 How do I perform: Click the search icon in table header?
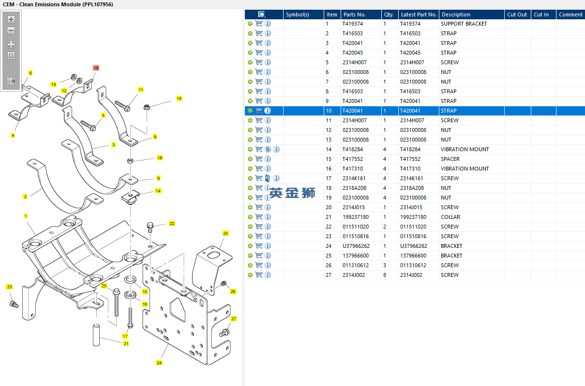pyautogui.click(x=262, y=14)
